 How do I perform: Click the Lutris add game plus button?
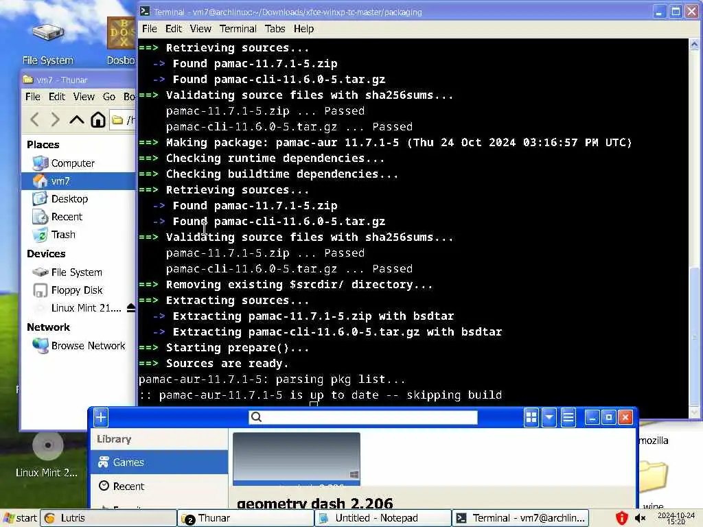[x=101, y=417]
